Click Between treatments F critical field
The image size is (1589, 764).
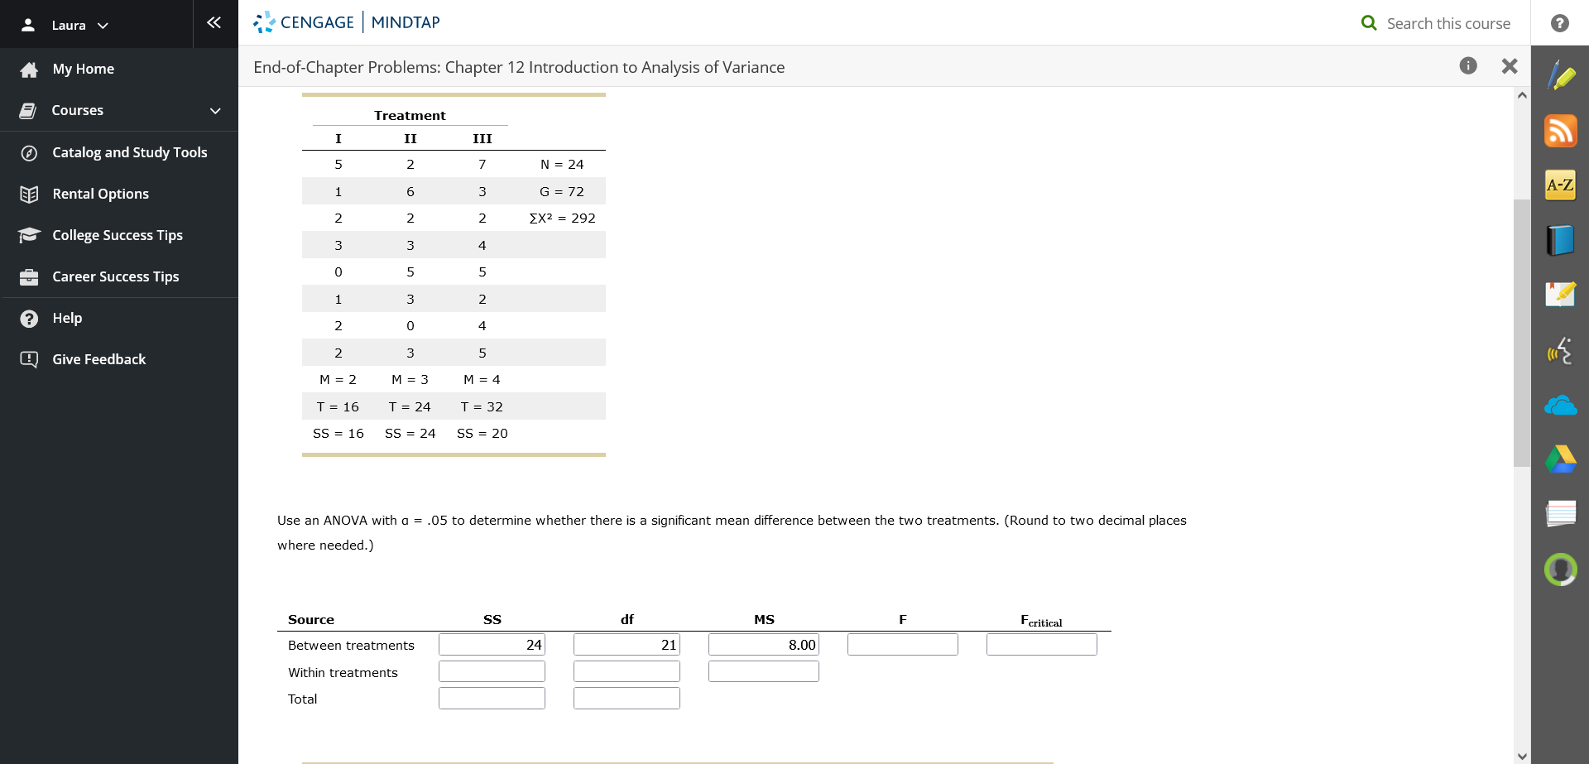[1042, 645]
